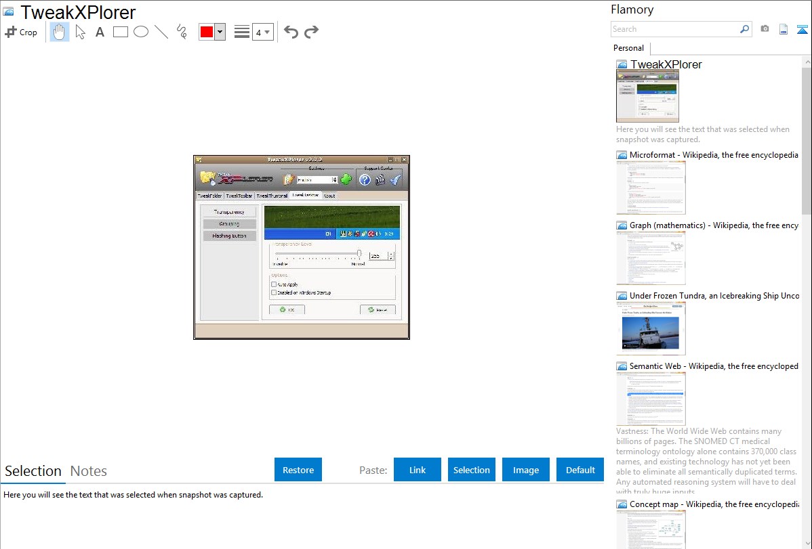
Task: Click the red color swatch
Action: pyautogui.click(x=207, y=32)
